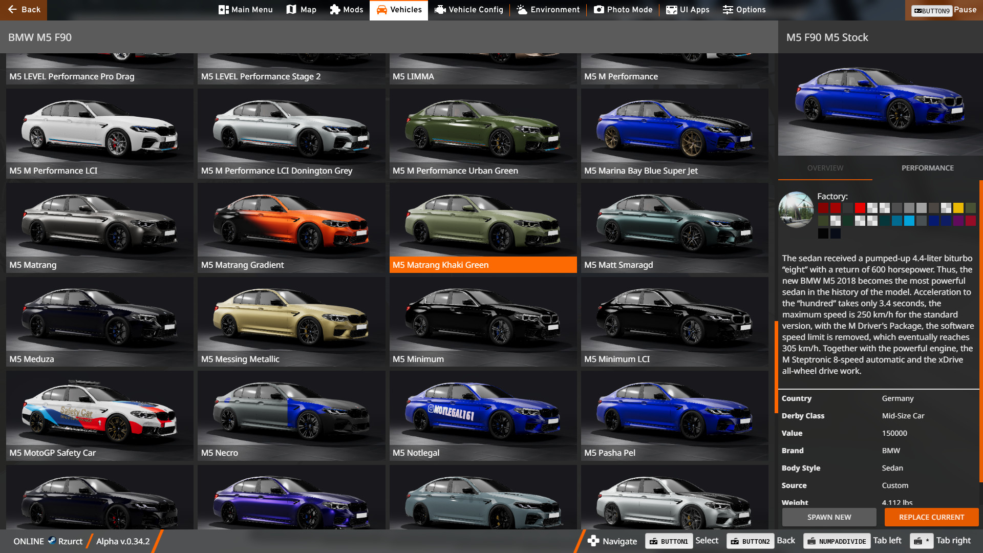Click the bottom-bar Back hint label
The width and height of the screenshot is (983, 553).
(786, 541)
